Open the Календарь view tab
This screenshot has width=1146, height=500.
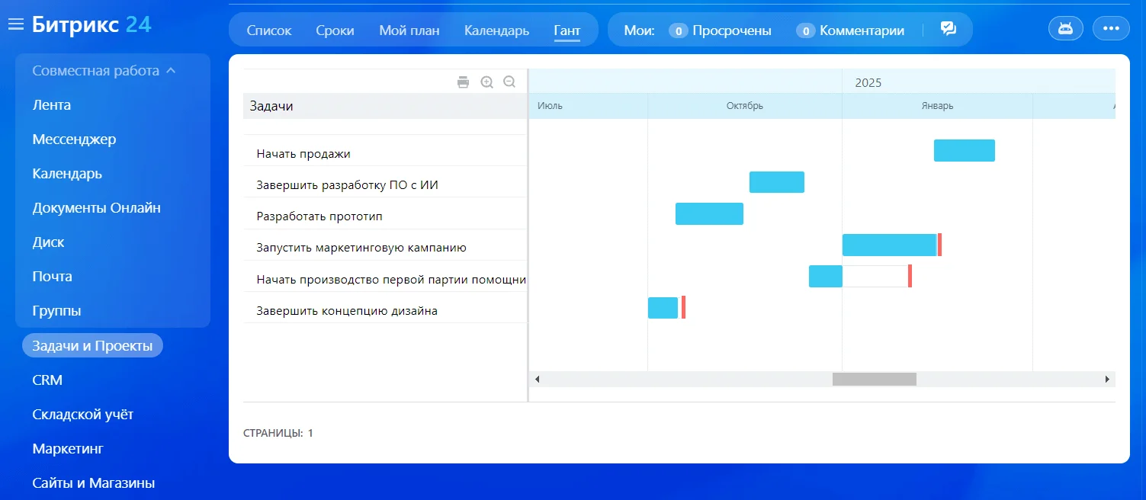coord(496,30)
